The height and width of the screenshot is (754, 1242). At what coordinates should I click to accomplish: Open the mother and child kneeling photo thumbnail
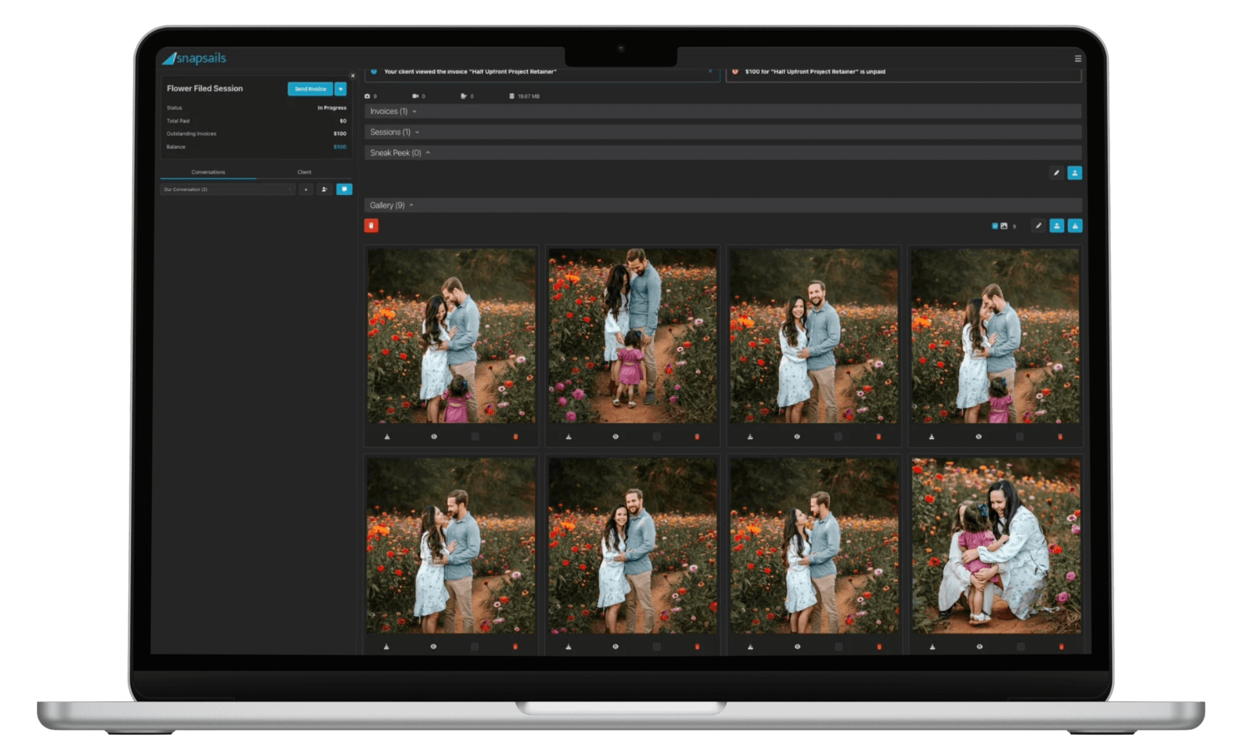[995, 545]
